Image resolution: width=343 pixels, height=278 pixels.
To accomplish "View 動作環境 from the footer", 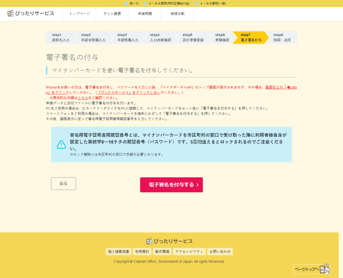I will (162, 251).
